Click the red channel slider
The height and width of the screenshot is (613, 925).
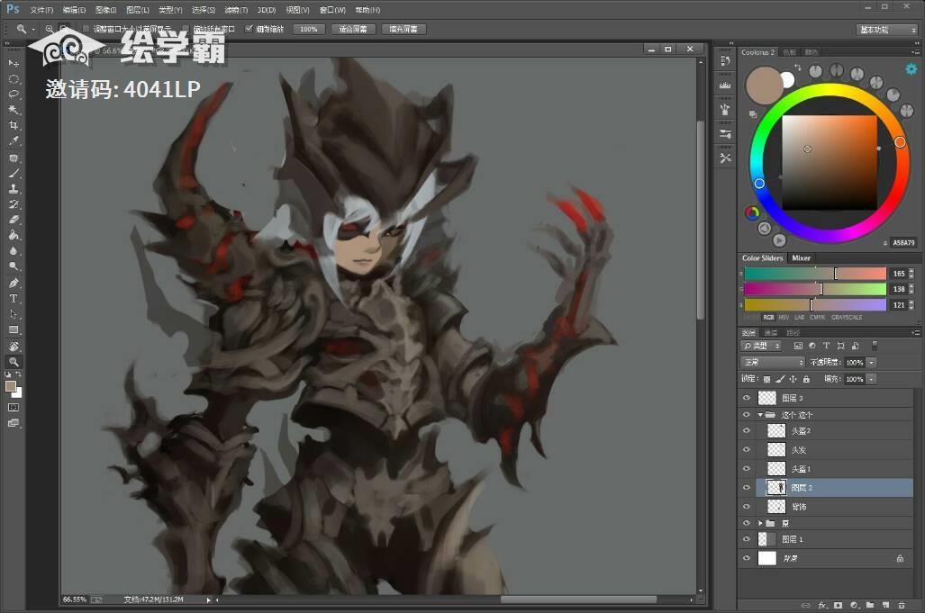tap(815, 274)
